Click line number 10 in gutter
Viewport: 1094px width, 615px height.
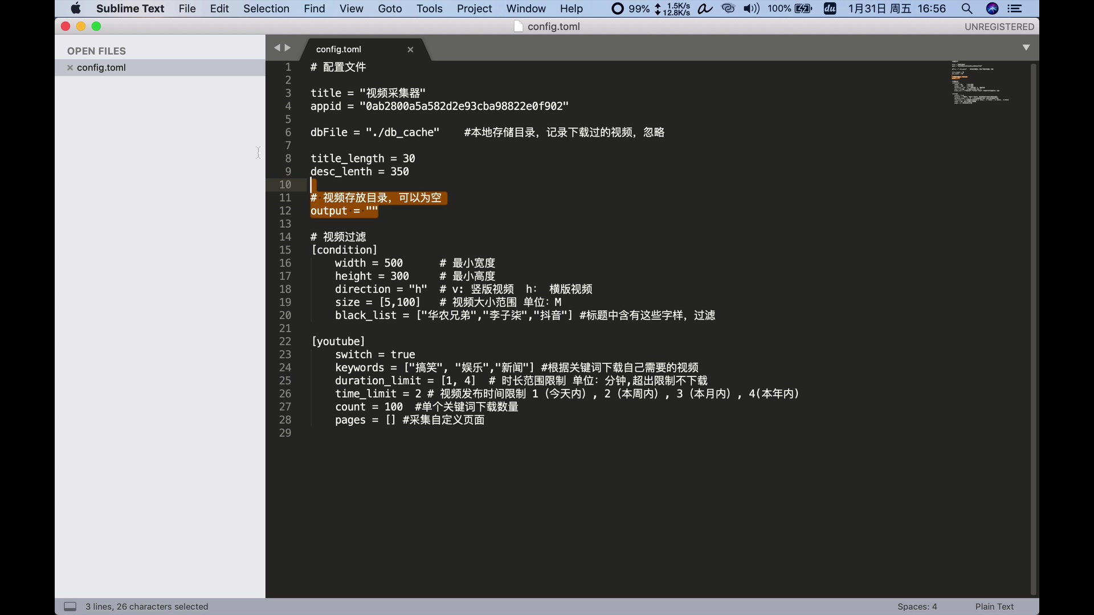click(285, 184)
